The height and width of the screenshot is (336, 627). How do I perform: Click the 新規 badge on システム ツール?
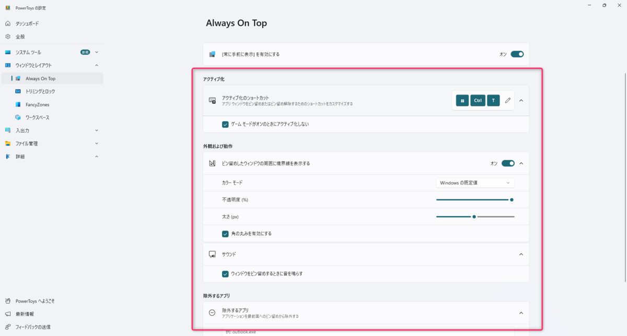coord(85,52)
